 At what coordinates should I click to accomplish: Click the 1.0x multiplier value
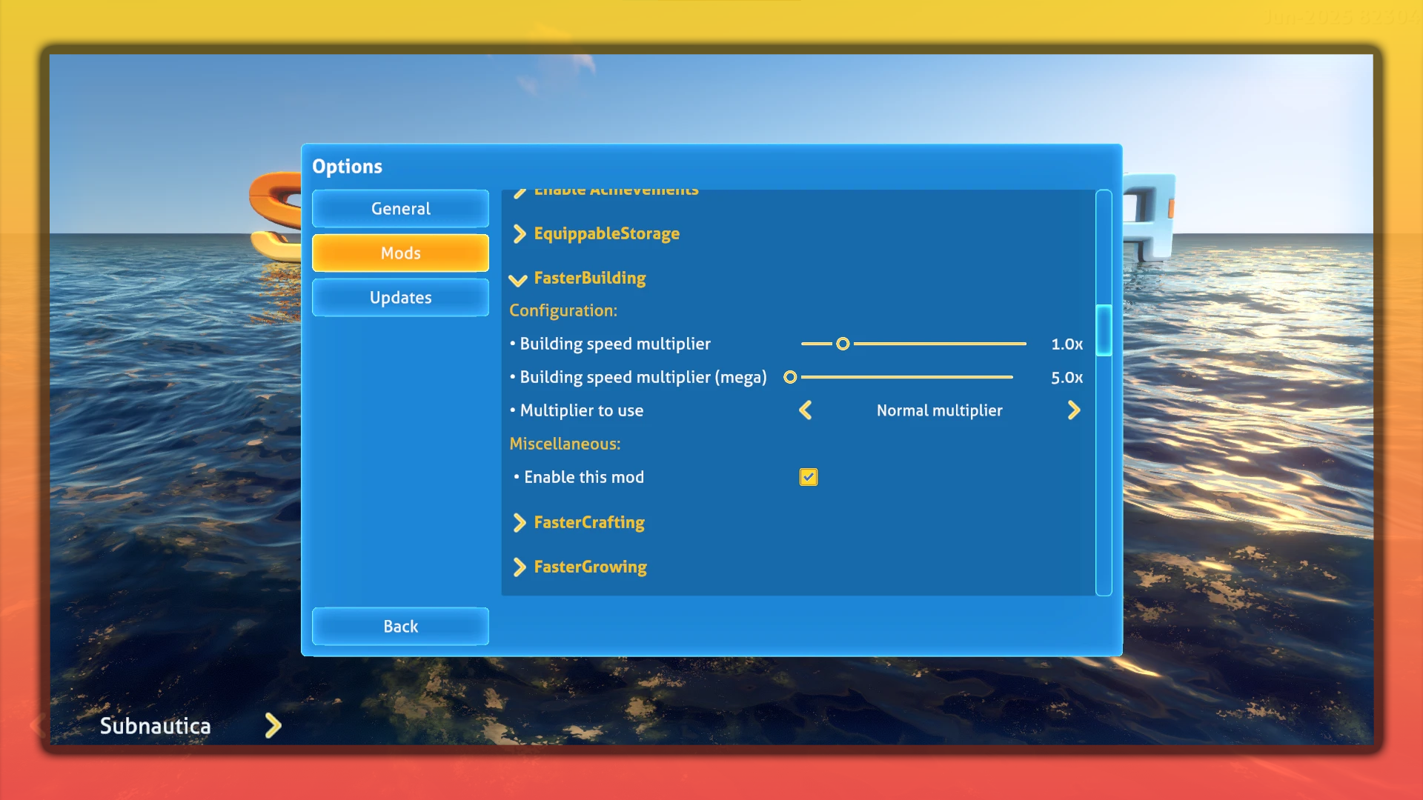1067,344
